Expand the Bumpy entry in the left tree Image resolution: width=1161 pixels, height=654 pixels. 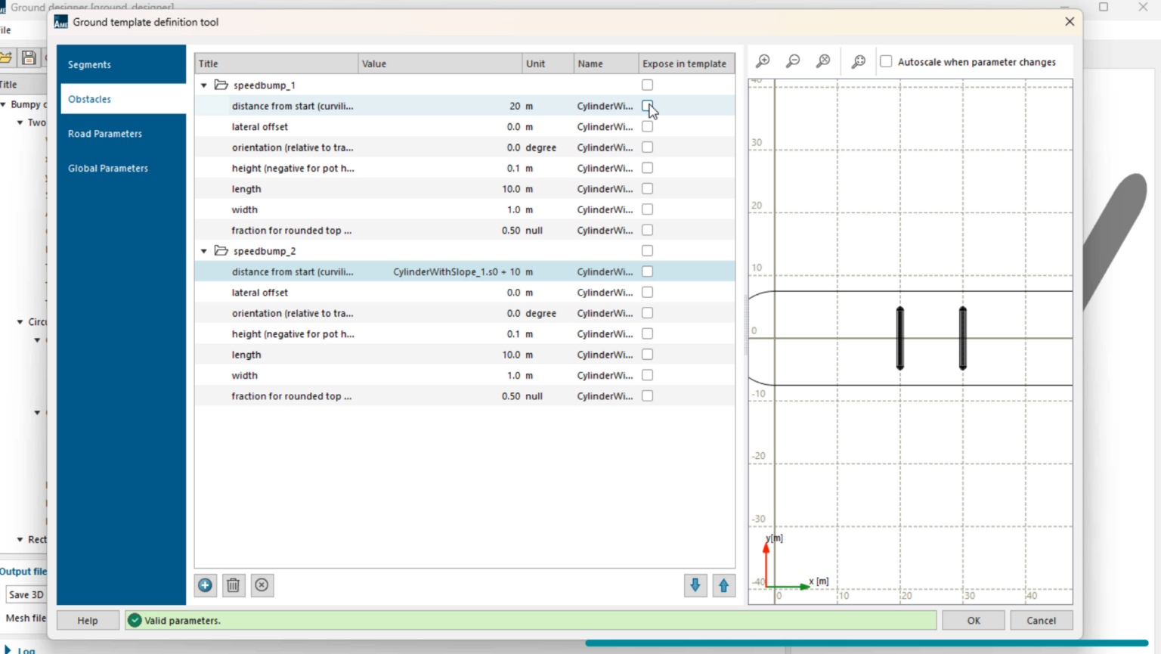pos(5,104)
